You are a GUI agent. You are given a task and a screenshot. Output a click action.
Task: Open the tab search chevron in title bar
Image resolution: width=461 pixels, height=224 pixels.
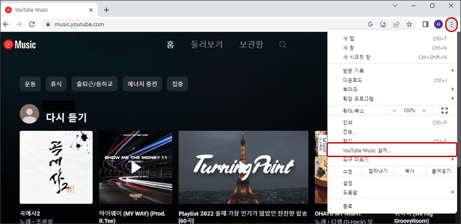pyautogui.click(x=395, y=5)
